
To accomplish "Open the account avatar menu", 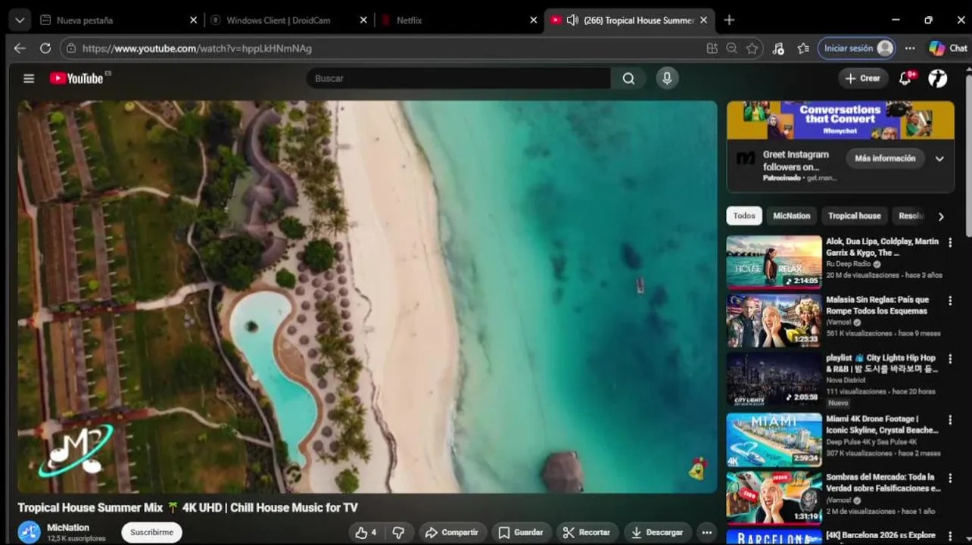I will [x=938, y=78].
